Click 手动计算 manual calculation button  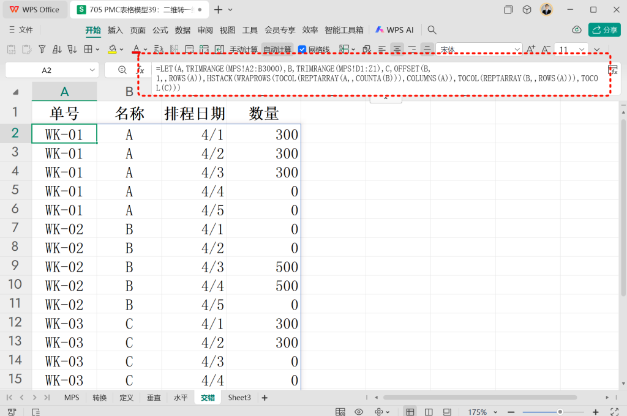click(243, 50)
